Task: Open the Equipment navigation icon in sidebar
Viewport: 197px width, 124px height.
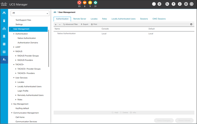Action: 4,13
